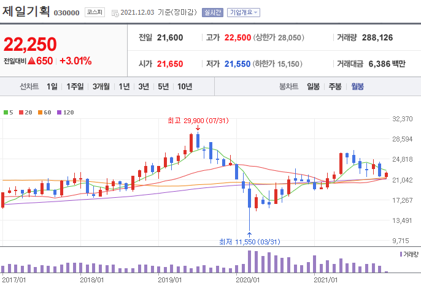Screen dimensions: 421x286
Task: View the 10년 line chart
Action: coord(185,86)
